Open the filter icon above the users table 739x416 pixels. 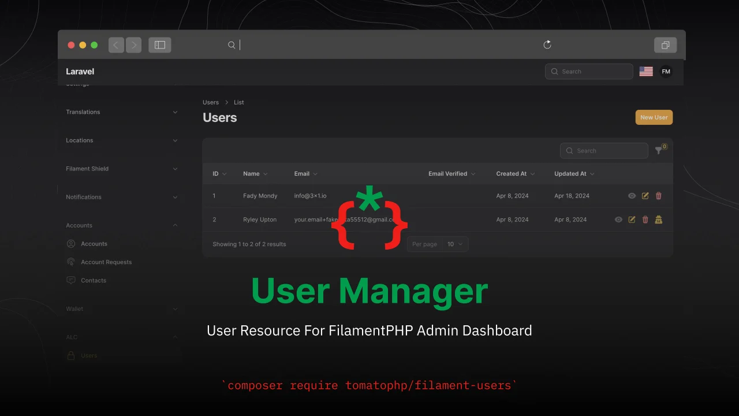pyautogui.click(x=659, y=150)
